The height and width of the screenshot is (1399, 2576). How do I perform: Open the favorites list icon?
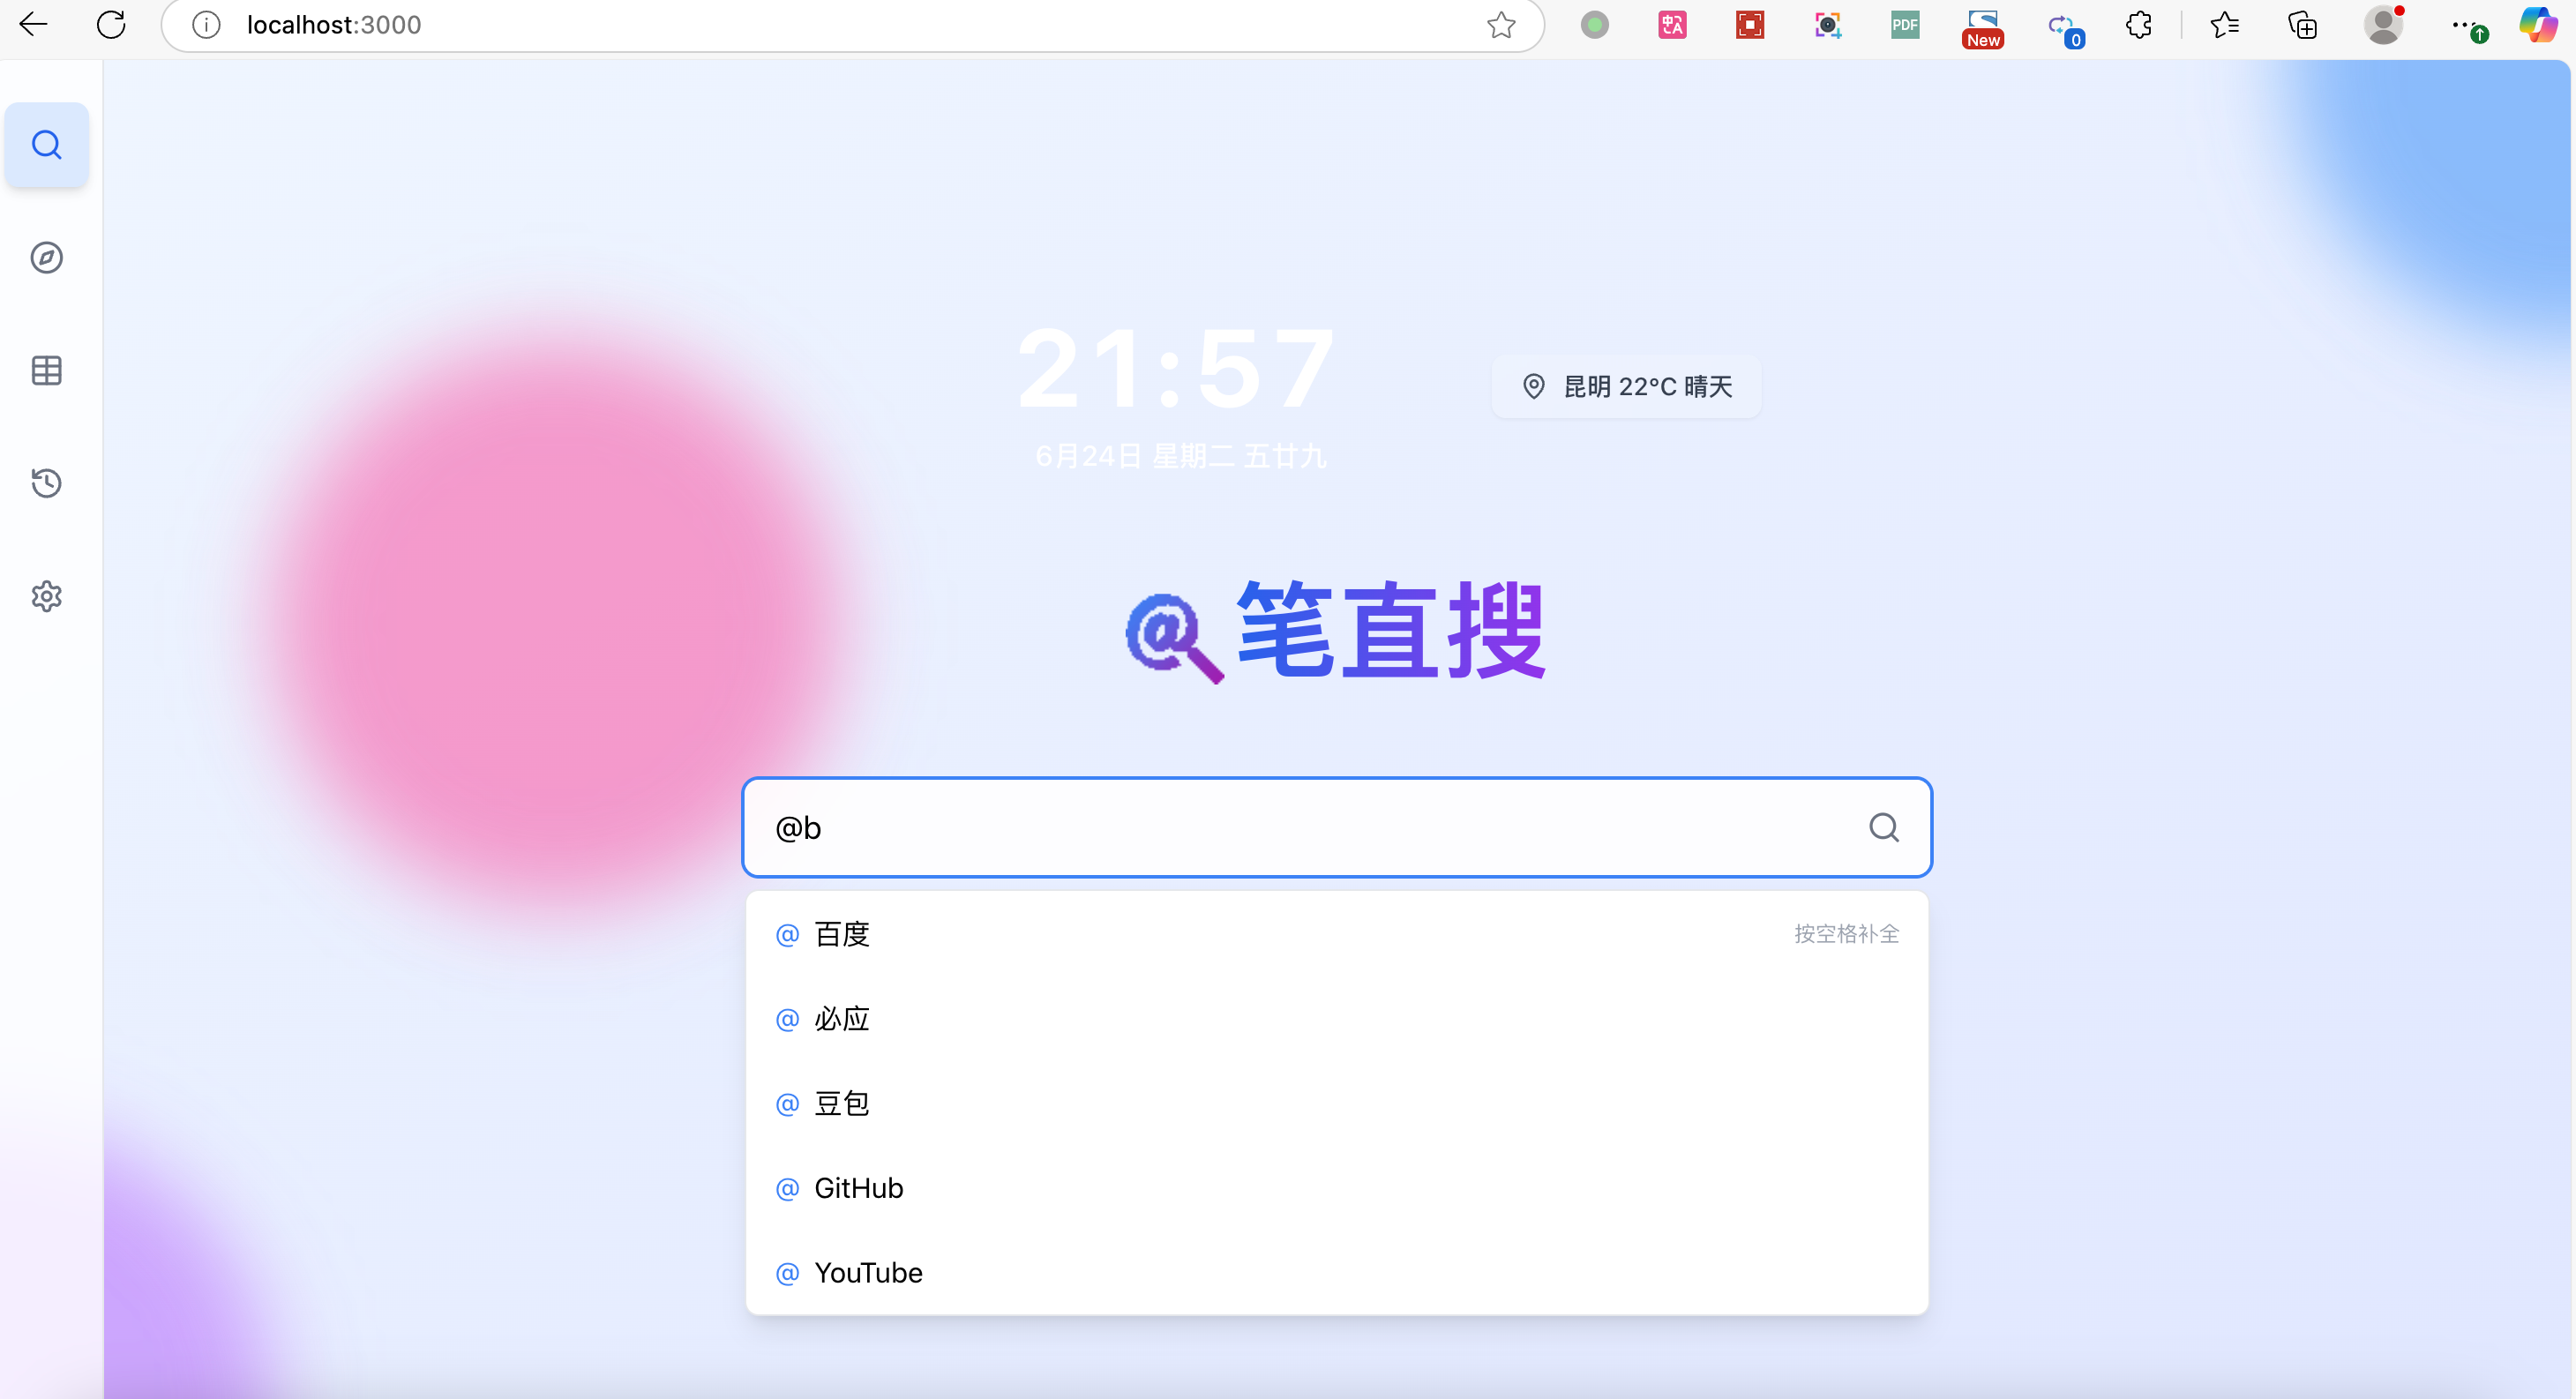pyautogui.click(x=2224, y=24)
